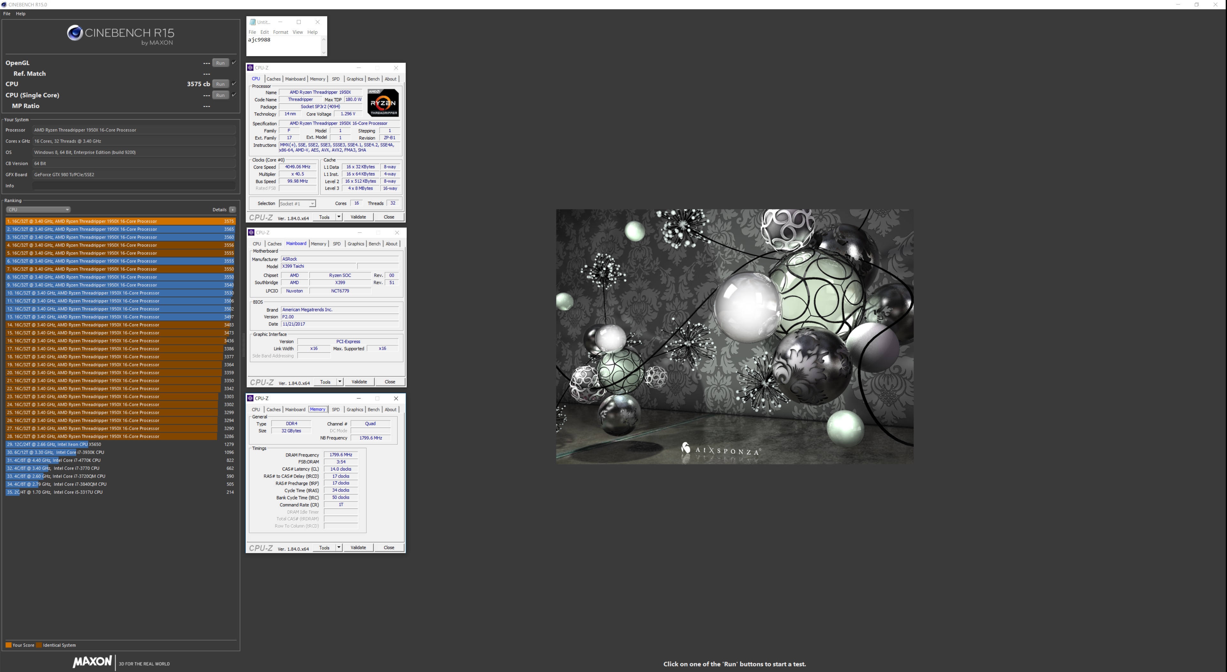Click Close button in top CPU-Z window
1227x672 pixels.
click(x=389, y=217)
